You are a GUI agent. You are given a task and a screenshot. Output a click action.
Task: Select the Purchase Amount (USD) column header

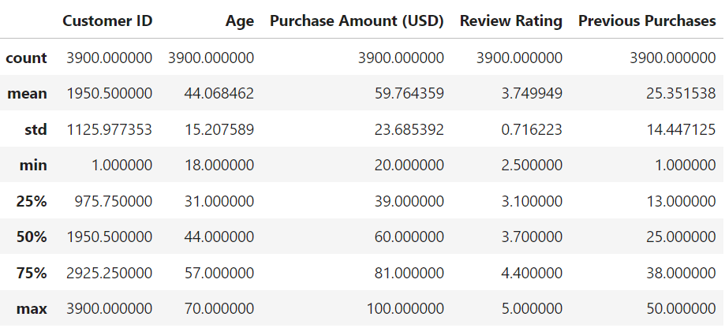(357, 21)
